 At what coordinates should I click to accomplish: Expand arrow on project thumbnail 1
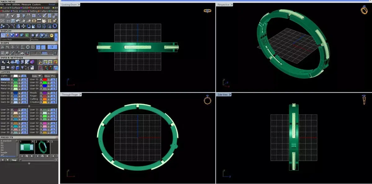point(33,141)
